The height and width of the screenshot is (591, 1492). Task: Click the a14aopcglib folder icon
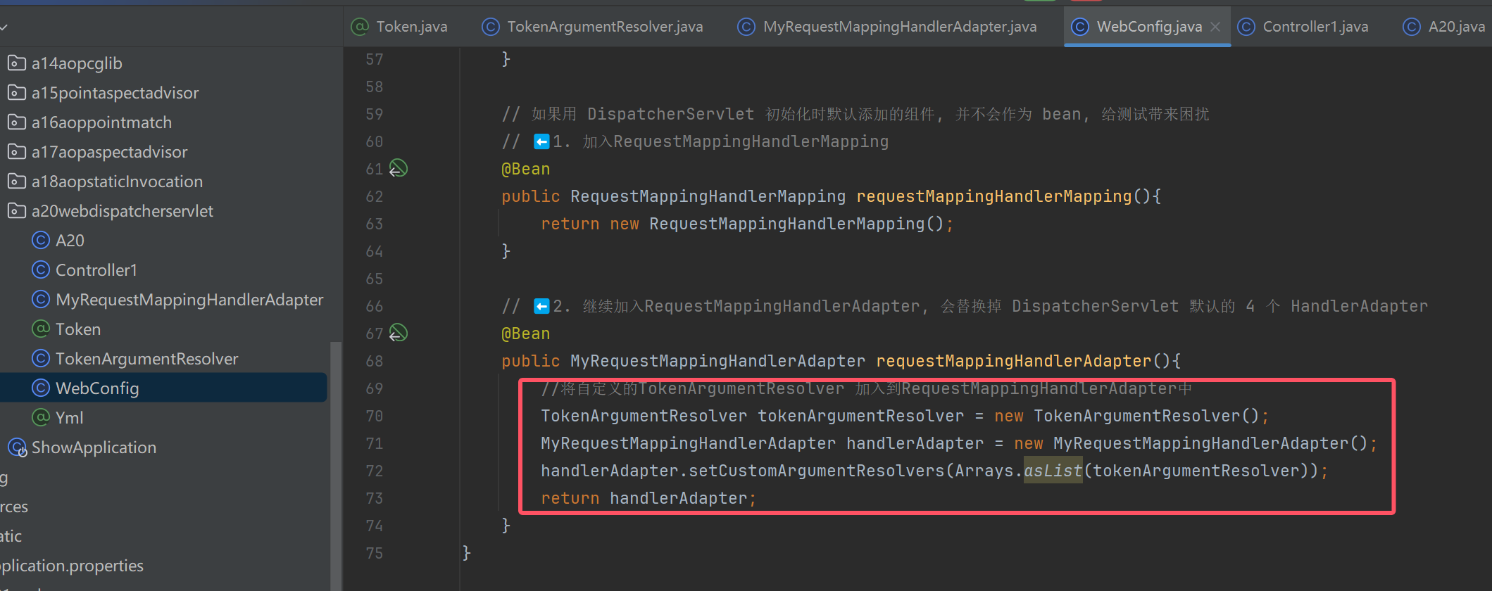[x=17, y=63]
